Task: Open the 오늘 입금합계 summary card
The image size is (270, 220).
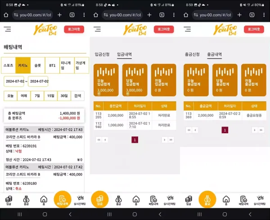Action: tap(106, 80)
